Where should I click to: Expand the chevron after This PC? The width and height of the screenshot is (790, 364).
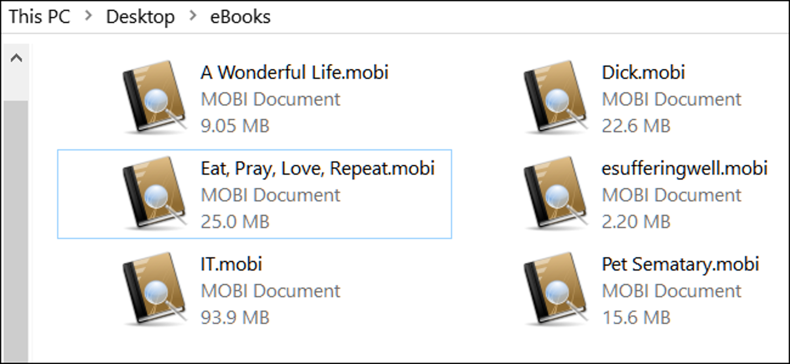[x=89, y=16]
